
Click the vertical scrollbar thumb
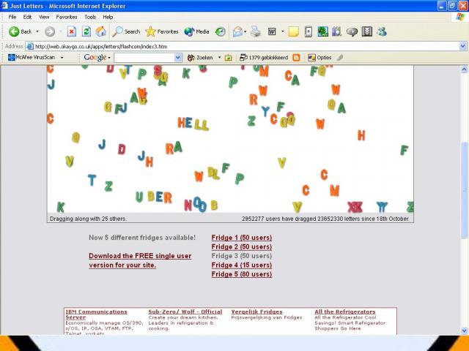point(464,190)
